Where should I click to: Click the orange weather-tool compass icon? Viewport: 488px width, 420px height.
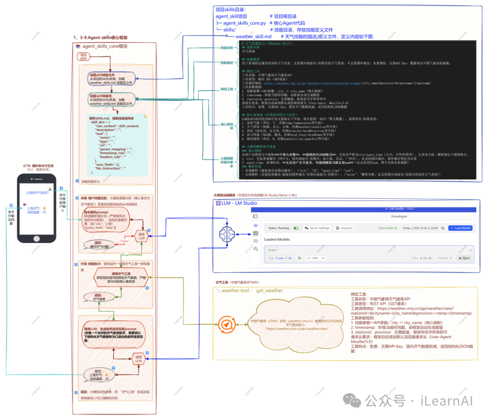226,325
